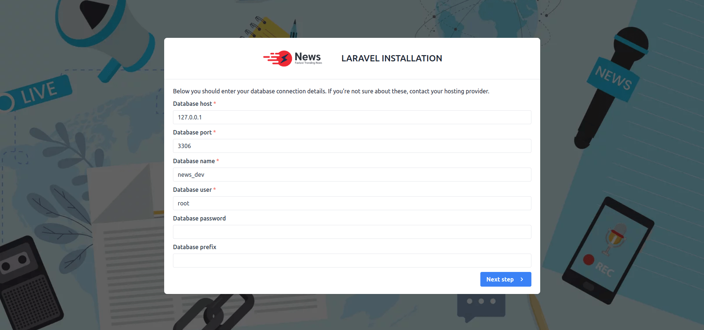Click the black microphone with NEWS band

611,85
